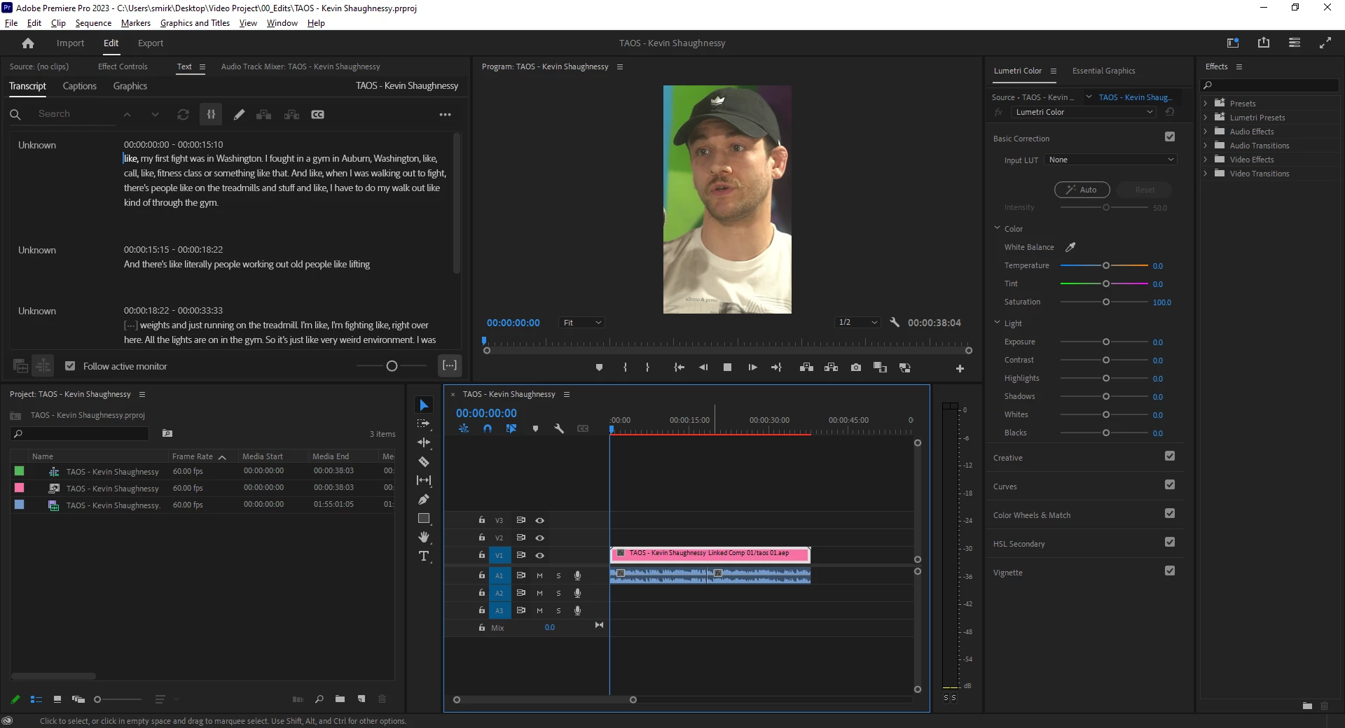Click the White Balance eyedropper
1345x728 pixels.
[1070, 247]
